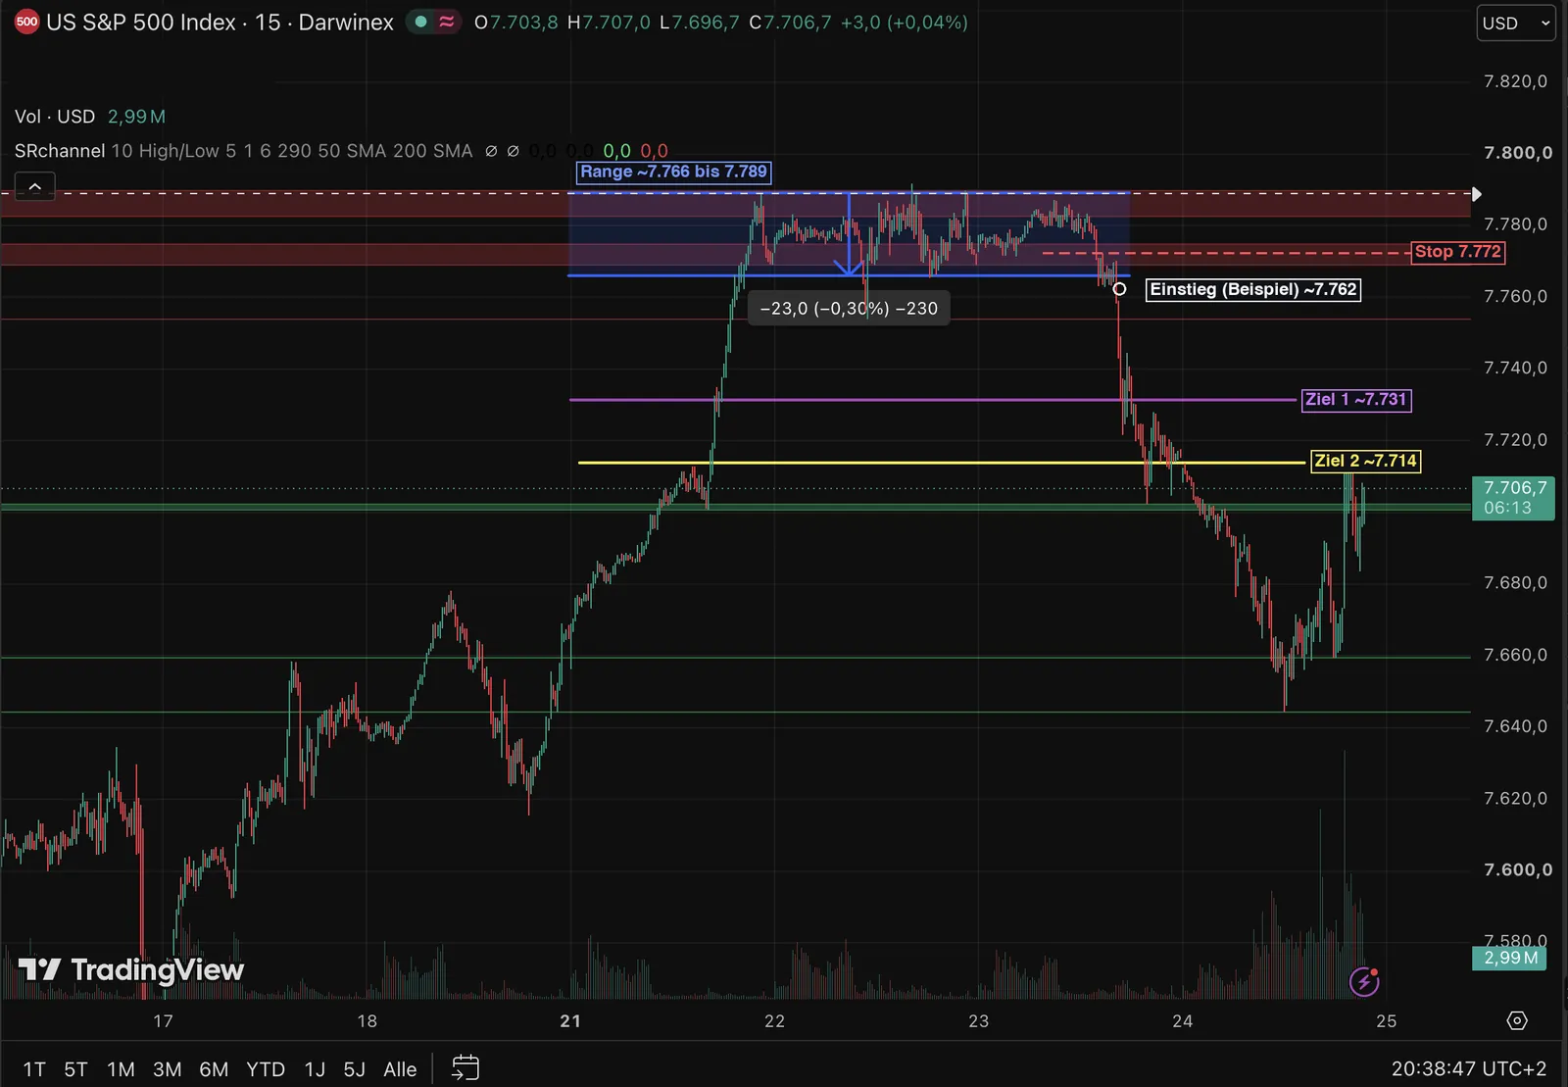The image size is (1568, 1087).
Task: Click the 7.800,0 price axis label
Action: (1517, 152)
